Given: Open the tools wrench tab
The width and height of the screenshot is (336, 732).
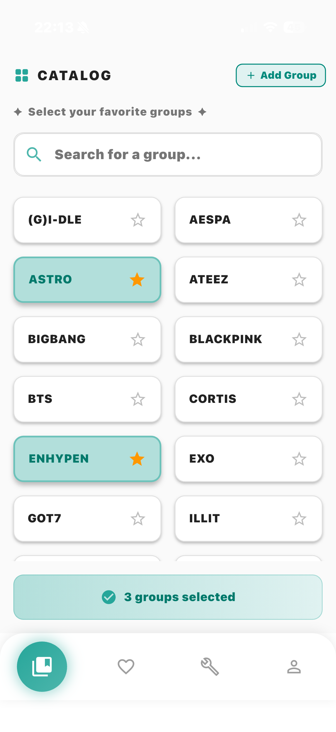Looking at the screenshot, I should [x=210, y=666].
